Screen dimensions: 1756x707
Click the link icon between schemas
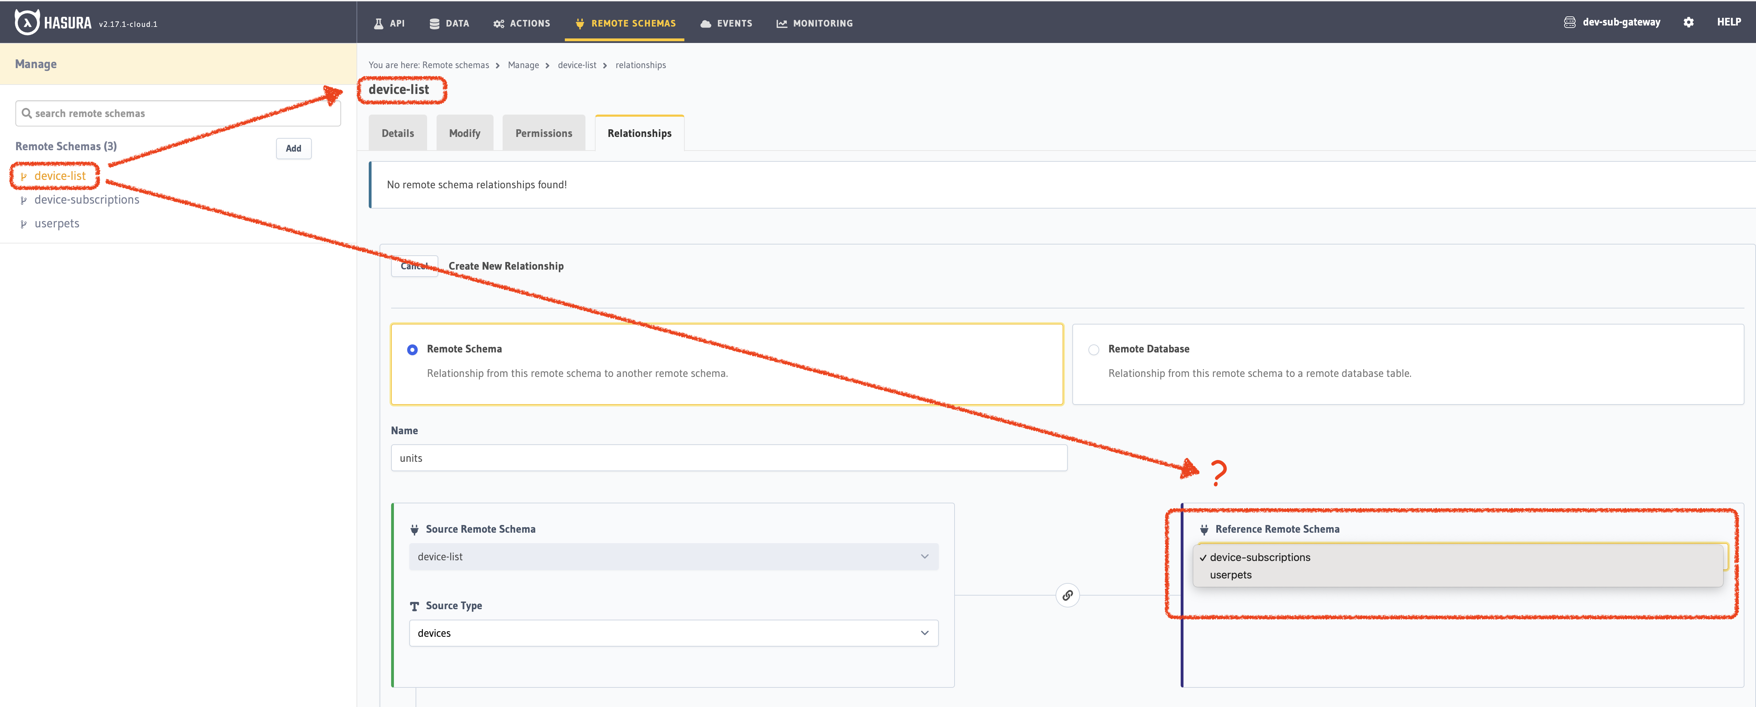(1067, 595)
